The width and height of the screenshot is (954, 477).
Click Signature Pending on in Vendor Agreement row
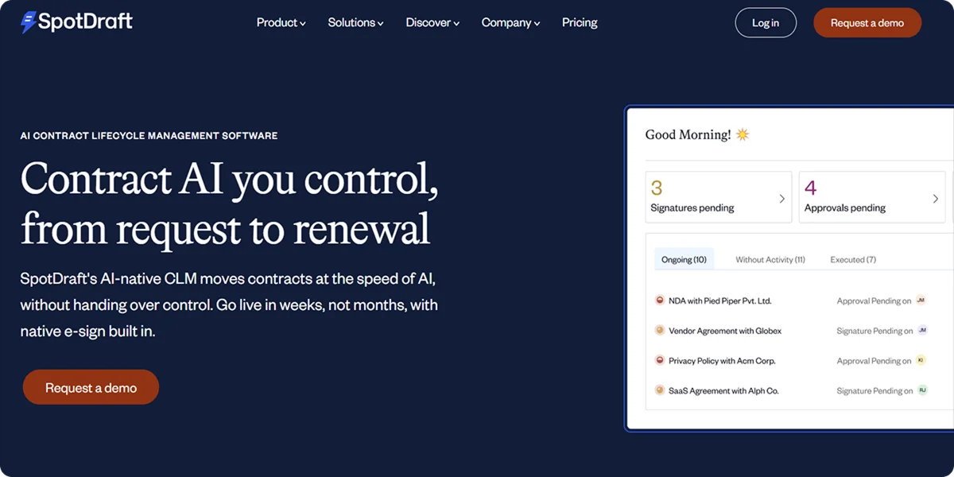(x=874, y=331)
